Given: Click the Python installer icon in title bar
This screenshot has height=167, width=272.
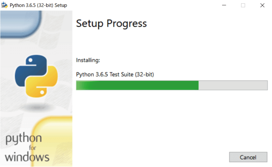Looking at the screenshot, I should 4,5.
